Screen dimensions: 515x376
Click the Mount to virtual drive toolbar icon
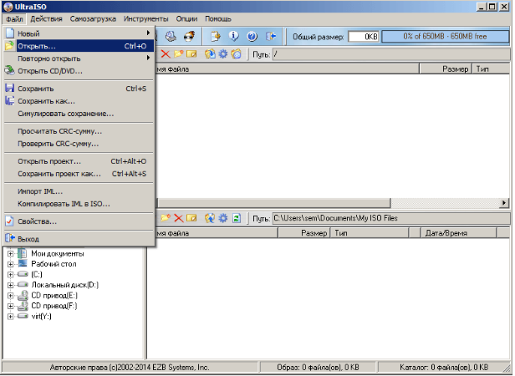pyautogui.click(x=171, y=36)
